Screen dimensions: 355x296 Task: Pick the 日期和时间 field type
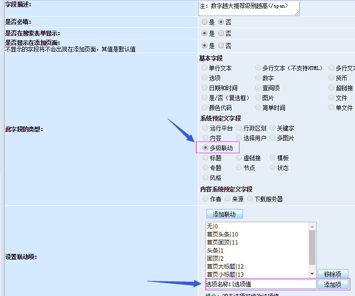(x=204, y=88)
